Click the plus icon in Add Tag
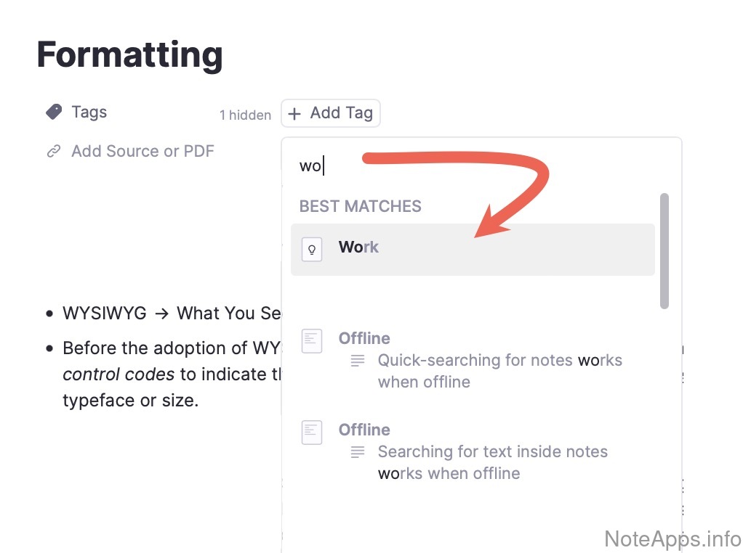743x553 pixels. 294,113
